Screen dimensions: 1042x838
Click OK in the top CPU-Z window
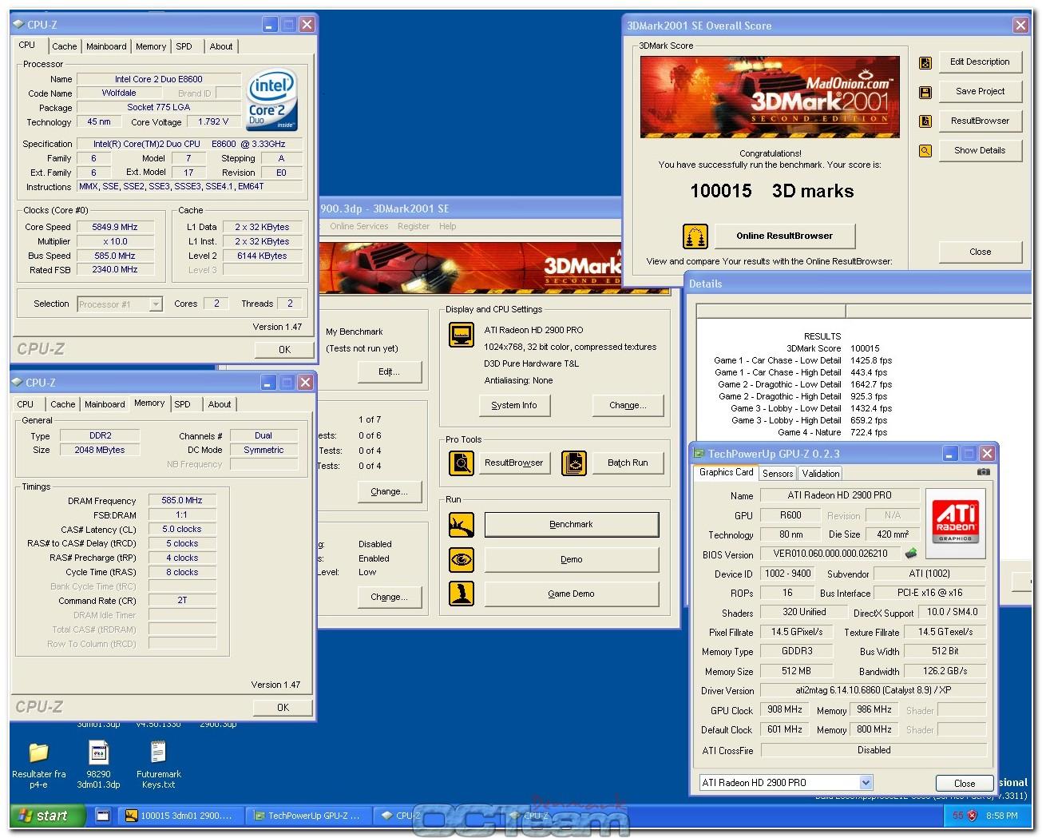pos(284,350)
